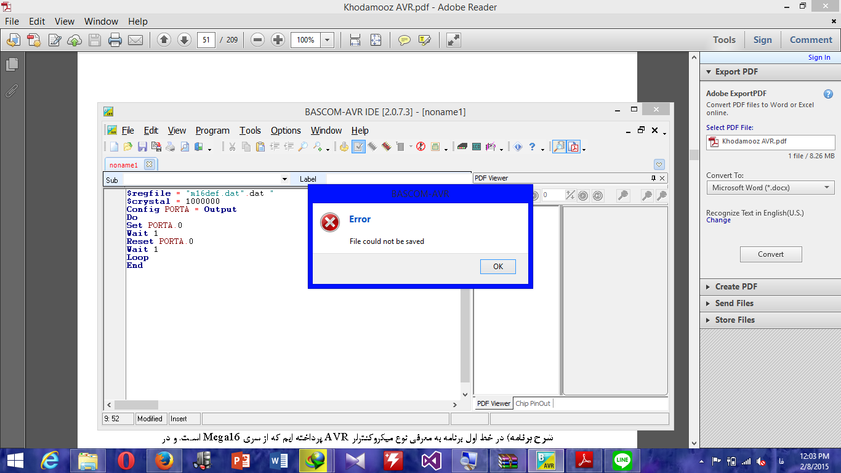This screenshot has width=841, height=473.
Task: Click the Sign In link
Action: [819, 57]
